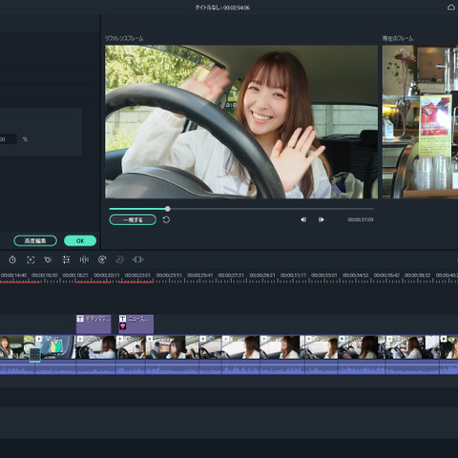458x458 pixels.
Task: Step to previous frame in reference preview
Action: [x=303, y=219]
